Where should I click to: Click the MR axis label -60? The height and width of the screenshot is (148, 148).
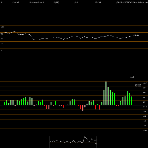click(144, 121)
